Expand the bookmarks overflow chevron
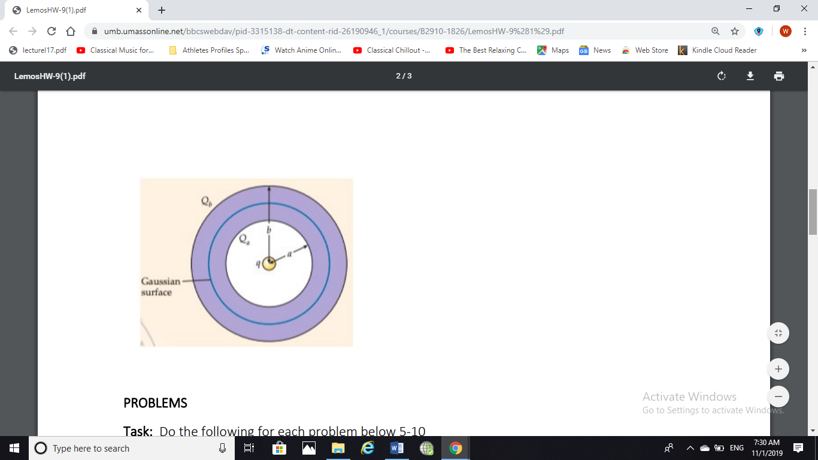Image resolution: width=818 pixels, height=460 pixels. coord(805,50)
